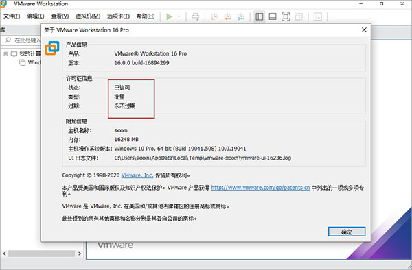Image resolution: width=412 pixels, height=270 pixels.
Task: Click the library scrollbar right arrow
Action: (x=80, y=254)
